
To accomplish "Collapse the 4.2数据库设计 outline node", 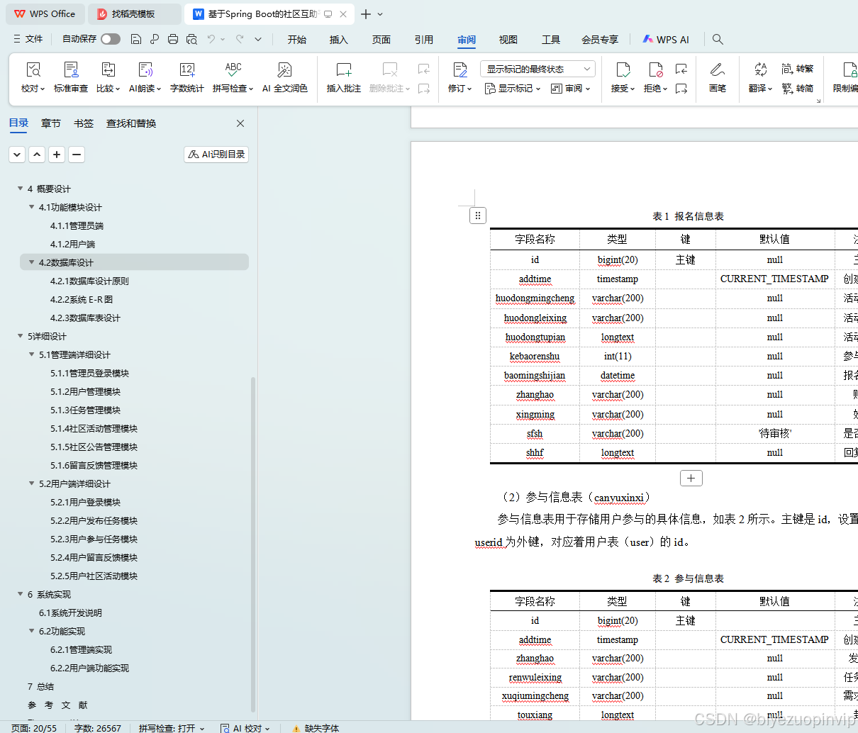I will 32,262.
